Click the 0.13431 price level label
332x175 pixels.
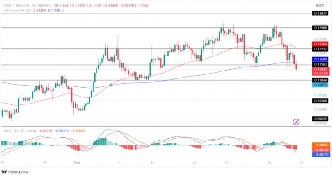320,13
